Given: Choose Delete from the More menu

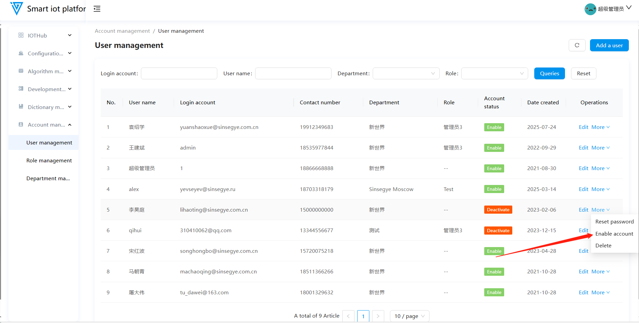Looking at the screenshot, I should (614, 246).
